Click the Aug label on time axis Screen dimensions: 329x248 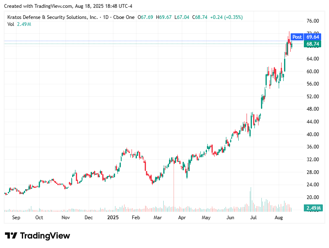coord(279,218)
